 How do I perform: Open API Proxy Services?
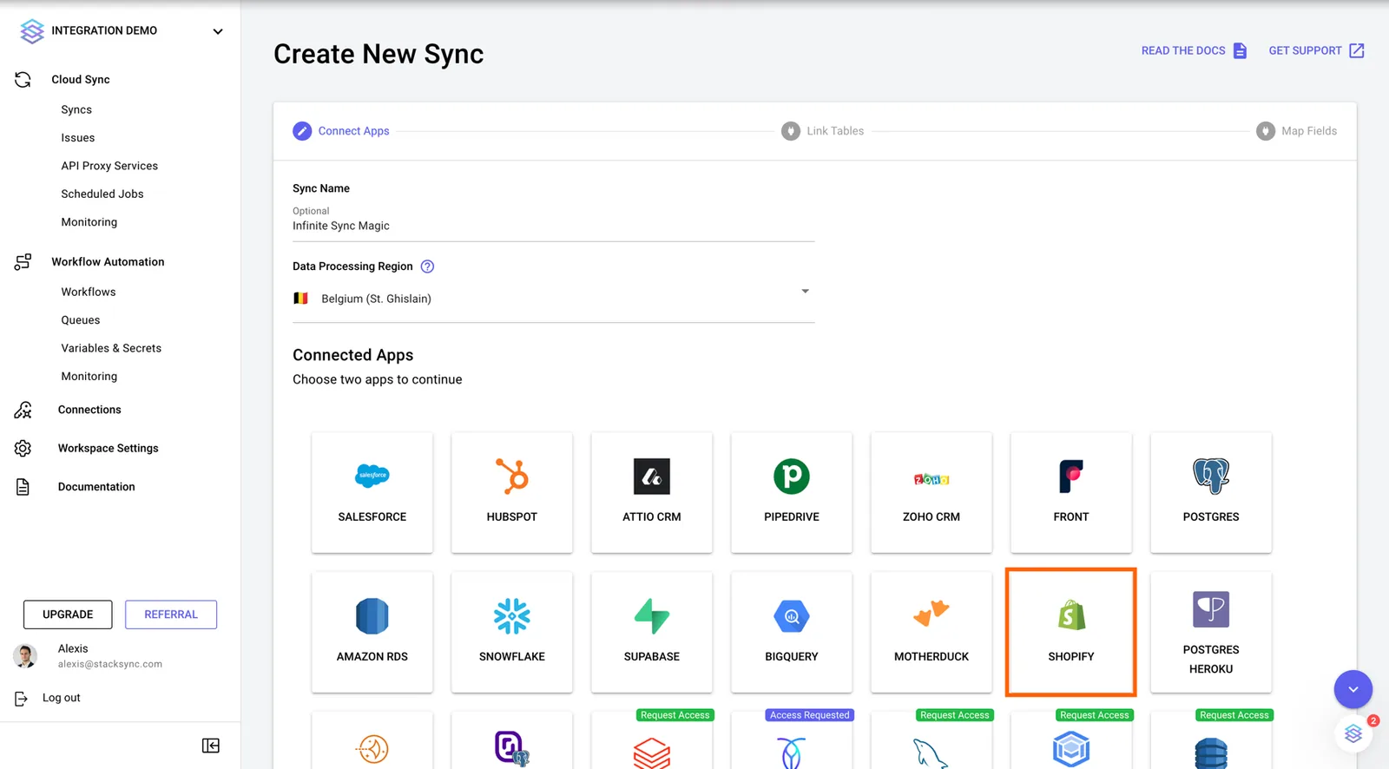click(x=109, y=166)
